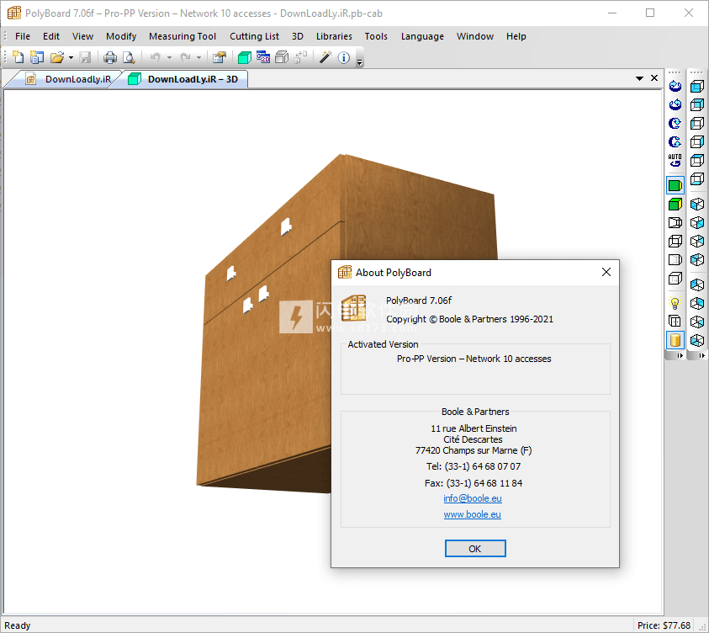709x633 pixels.
Task: Open the tab list dropdown arrow
Action: point(639,78)
